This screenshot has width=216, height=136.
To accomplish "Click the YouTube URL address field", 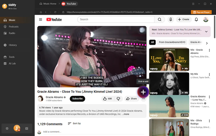I will point(110,12).
